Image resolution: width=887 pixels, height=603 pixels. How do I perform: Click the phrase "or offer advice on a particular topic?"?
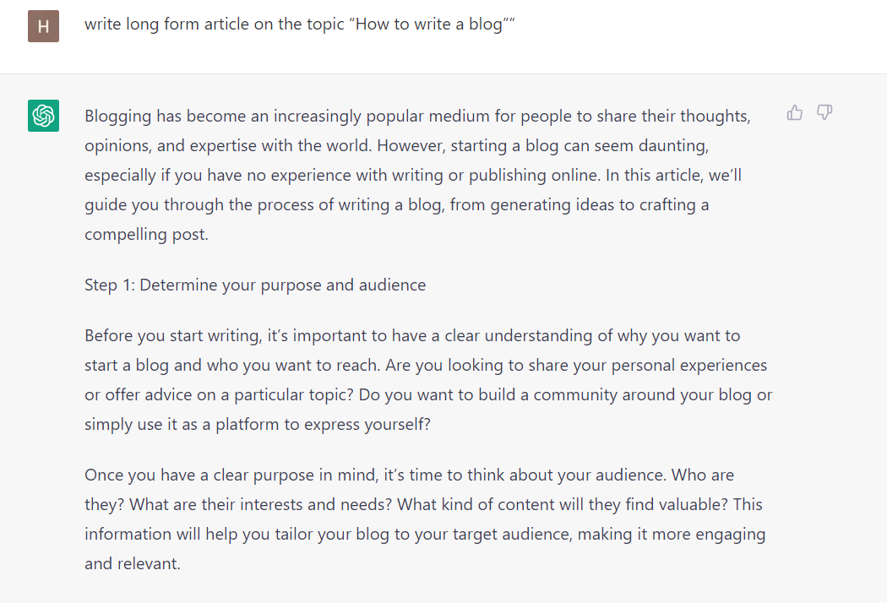(x=221, y=395)
